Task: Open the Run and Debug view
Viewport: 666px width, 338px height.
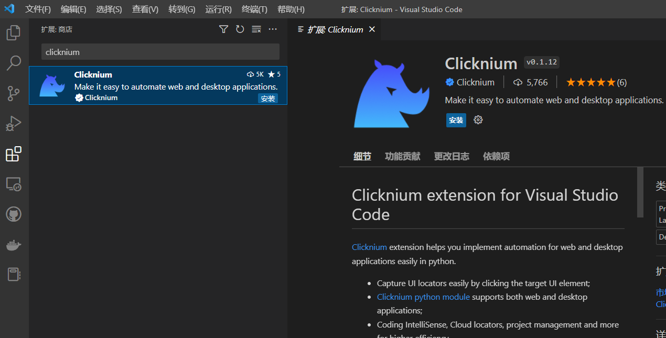Action: [13, 124]
